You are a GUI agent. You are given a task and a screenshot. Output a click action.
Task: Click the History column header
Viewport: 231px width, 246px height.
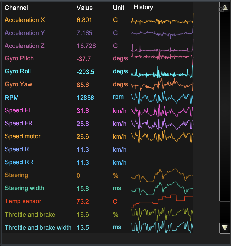[143, 7]
